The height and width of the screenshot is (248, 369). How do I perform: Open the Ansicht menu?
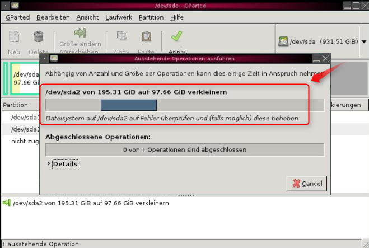87,17
